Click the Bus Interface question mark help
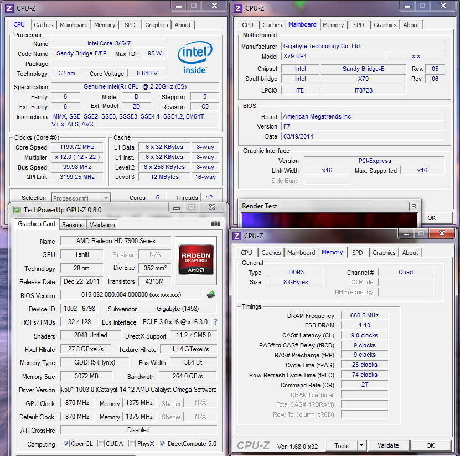The height and width of the screenshot is (456, 460). pos(215,322)
